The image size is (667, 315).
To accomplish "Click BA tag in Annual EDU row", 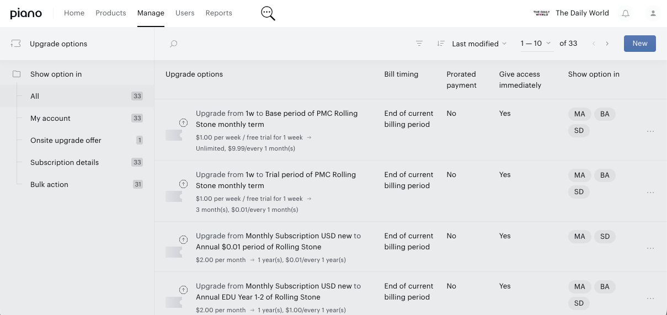I will coord(605,287).
